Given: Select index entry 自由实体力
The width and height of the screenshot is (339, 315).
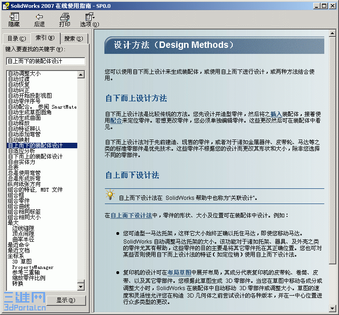Looking at the screenshot, I should 22,162.
